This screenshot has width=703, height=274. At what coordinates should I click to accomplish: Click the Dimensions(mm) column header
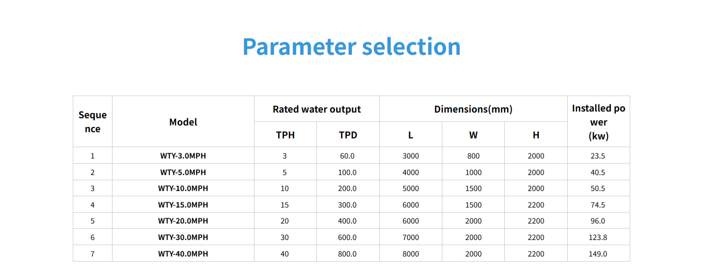473,109
